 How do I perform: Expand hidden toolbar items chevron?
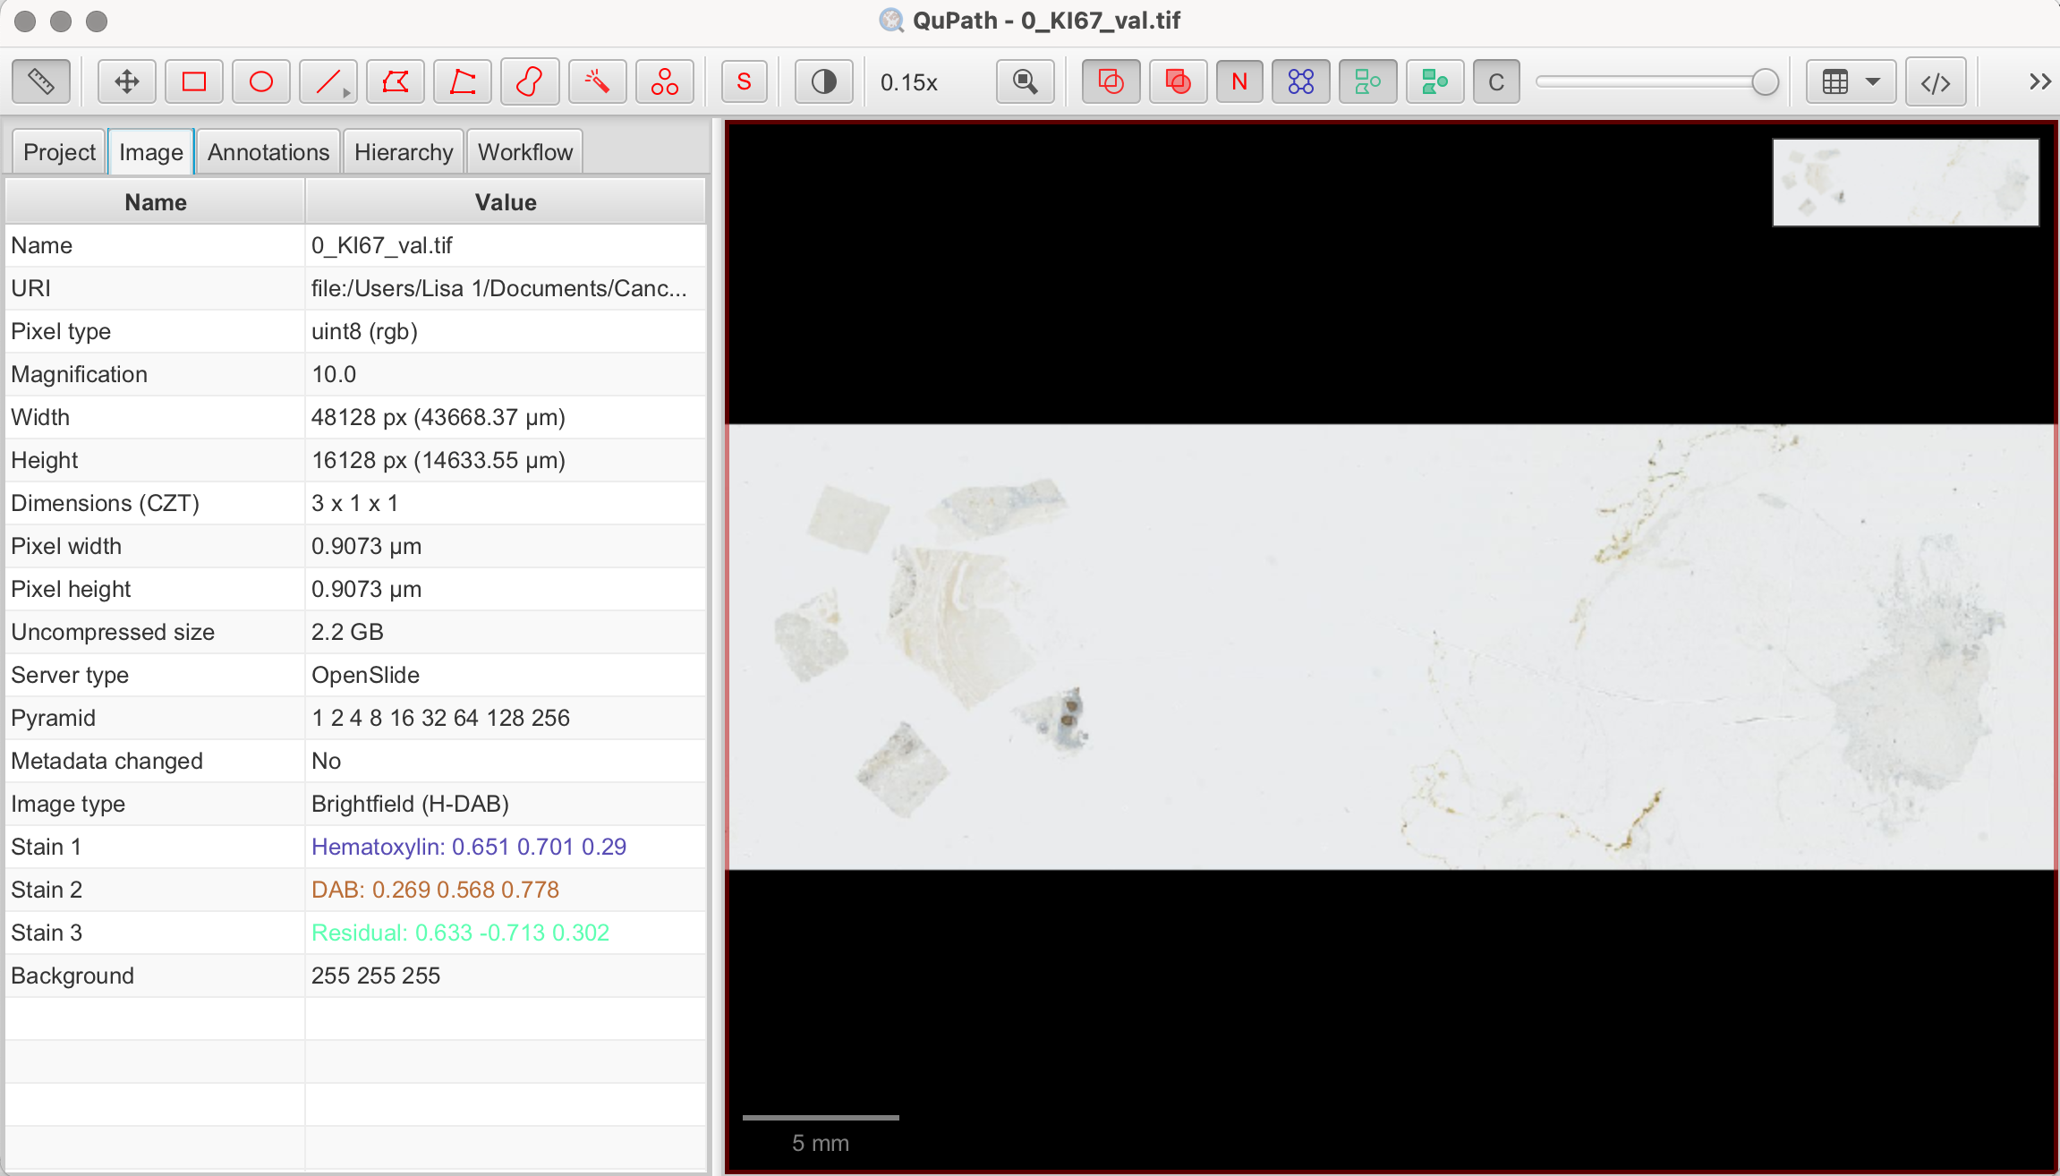click(2039, 82)
